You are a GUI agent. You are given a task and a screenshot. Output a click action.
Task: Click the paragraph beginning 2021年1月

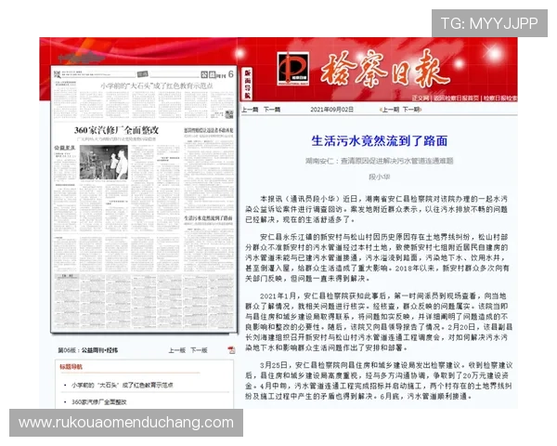coord(379,321)
